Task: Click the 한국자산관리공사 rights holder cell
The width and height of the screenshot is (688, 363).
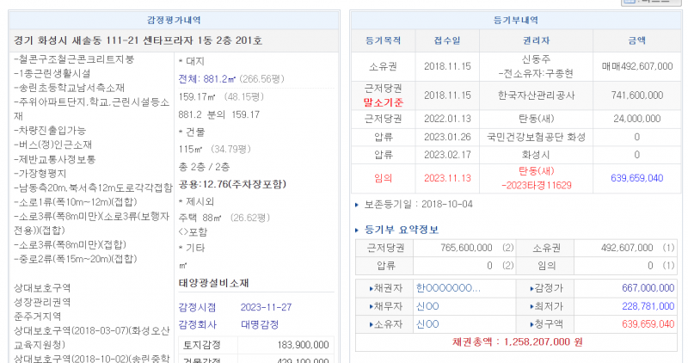Action: (531, 95)
